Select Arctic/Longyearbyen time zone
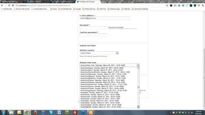Viewport: 205px width, 115px height. [109, 90]
